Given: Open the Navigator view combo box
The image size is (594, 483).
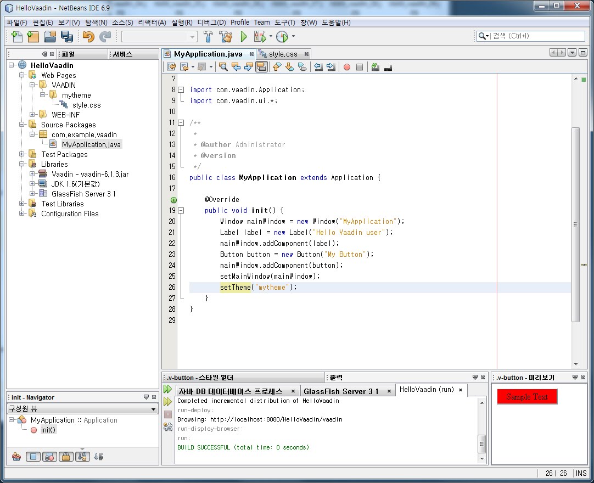Looking at the screenshot, I should 82,409.
